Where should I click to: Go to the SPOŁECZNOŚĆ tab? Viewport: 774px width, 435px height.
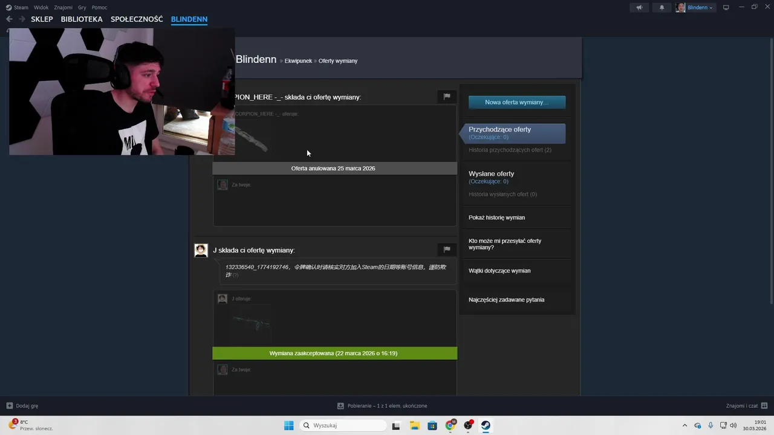(x=137, y=19)
